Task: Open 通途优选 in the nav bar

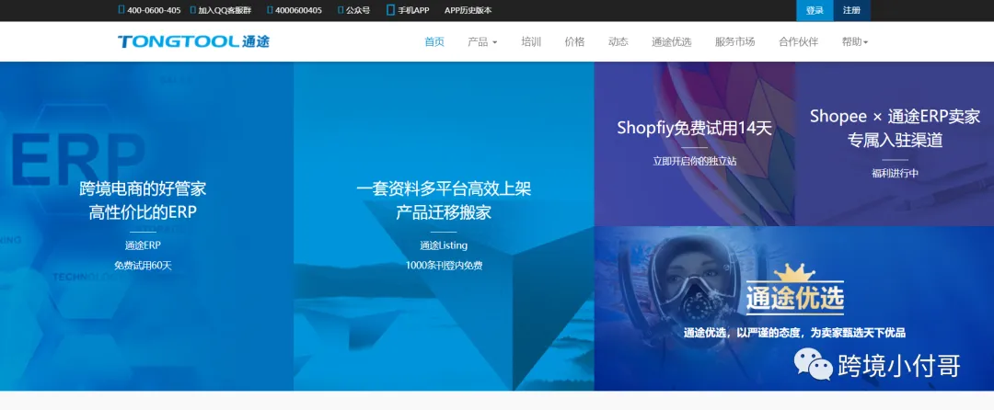Action: click(671, 41)
